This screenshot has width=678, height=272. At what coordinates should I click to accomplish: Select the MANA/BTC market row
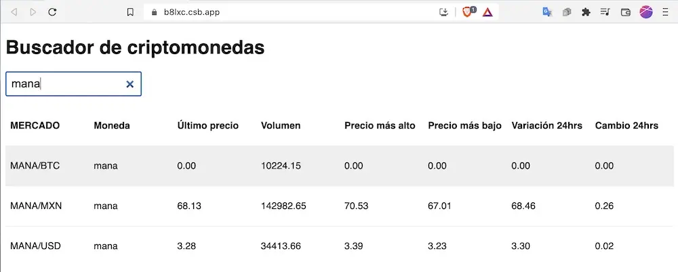340,166
